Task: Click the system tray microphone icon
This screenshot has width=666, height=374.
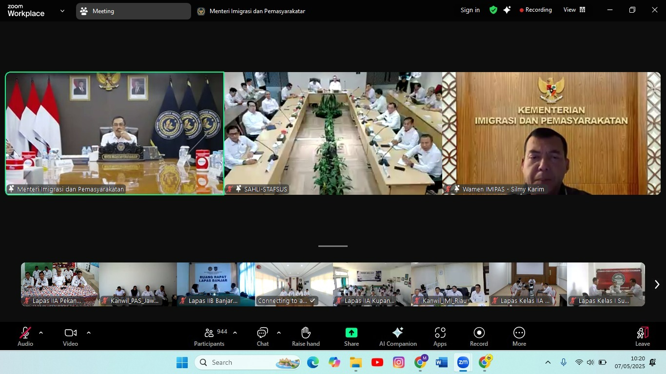Action: click(564, 362)
